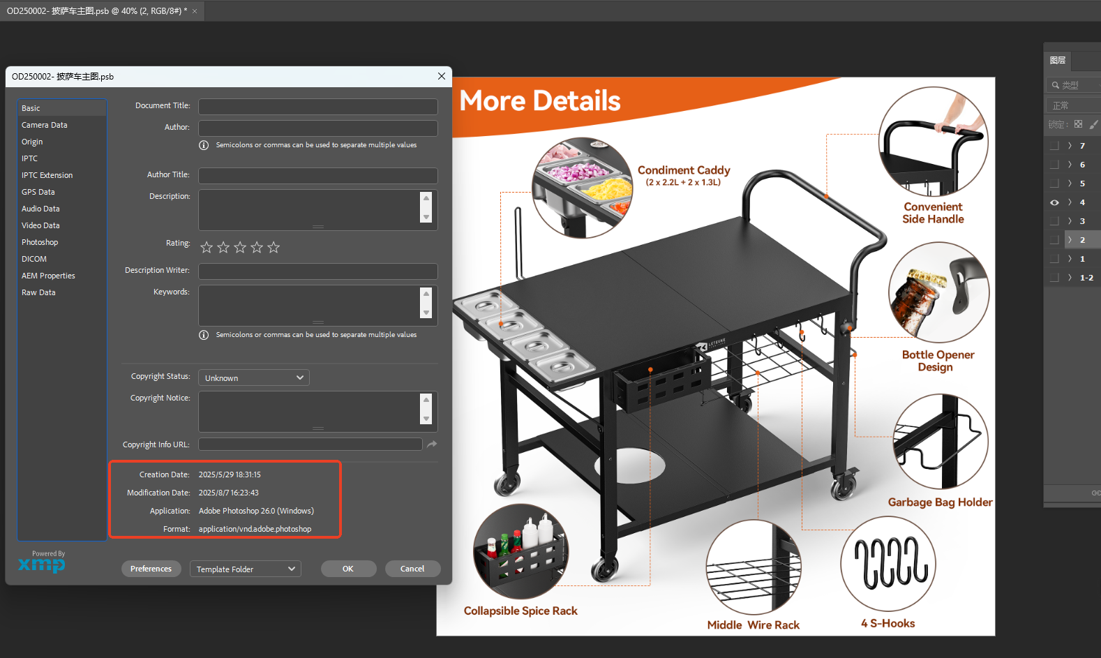This screenshot has height=658, width=1101.
Task: Click the Preferences button
Action: [x=151, y=569]
